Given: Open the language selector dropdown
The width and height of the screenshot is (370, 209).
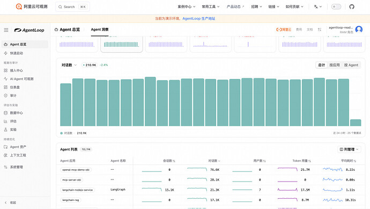Looking at the screenshot, I should coord(317,6).
